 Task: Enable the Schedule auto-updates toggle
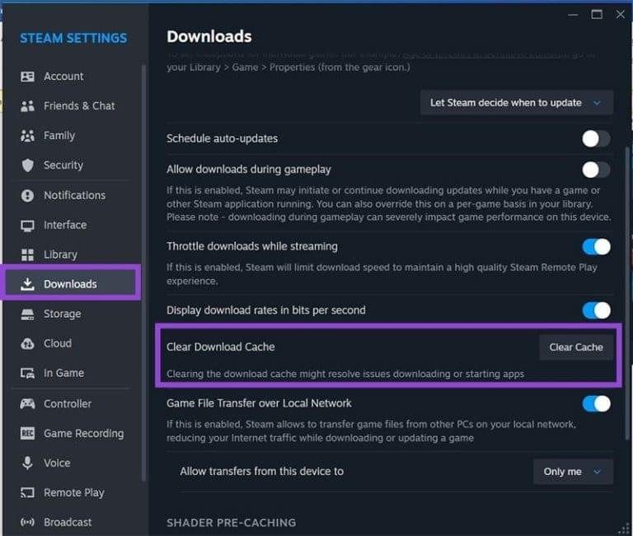pyautogui.click(x=595, y=138)
